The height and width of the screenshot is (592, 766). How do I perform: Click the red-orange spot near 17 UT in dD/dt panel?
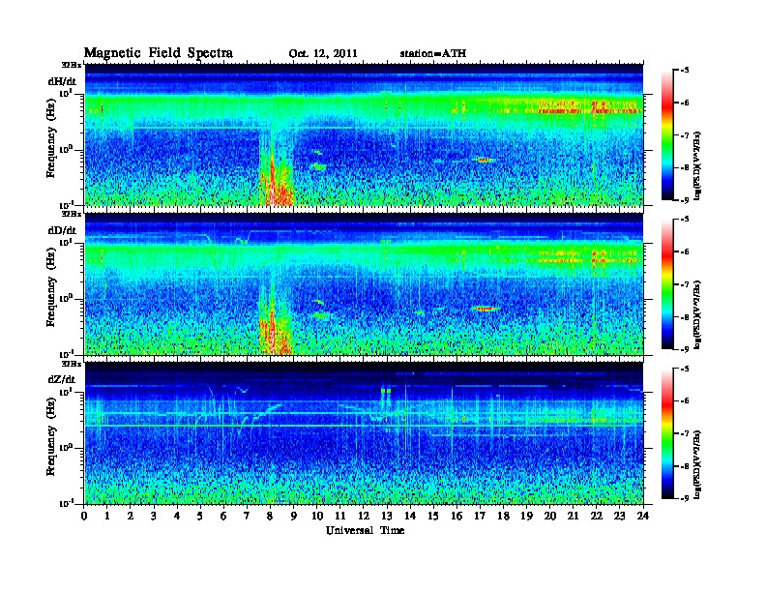(x=486, y=309)
